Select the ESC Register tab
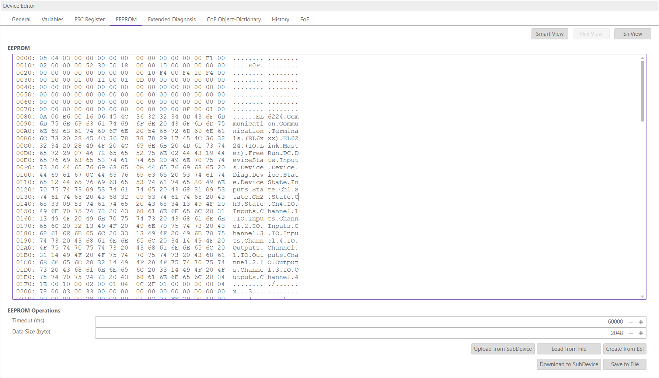 coord(89,19)
